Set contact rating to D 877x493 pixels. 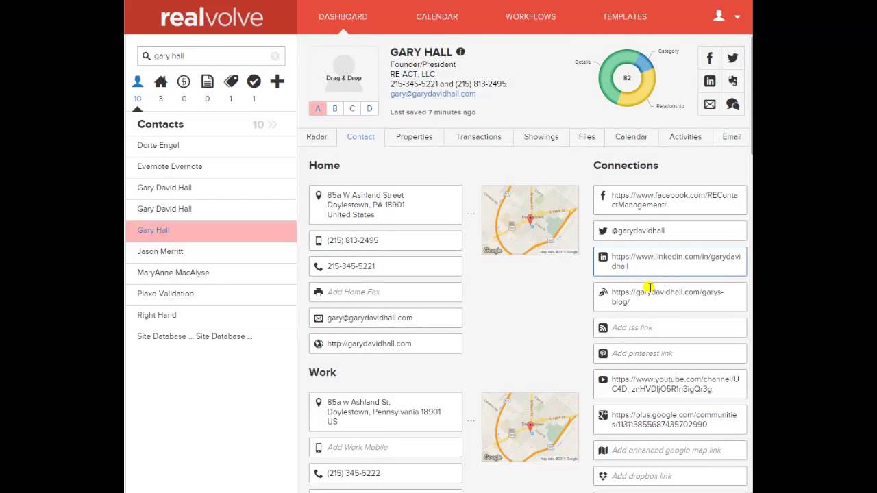pos(369,108)
